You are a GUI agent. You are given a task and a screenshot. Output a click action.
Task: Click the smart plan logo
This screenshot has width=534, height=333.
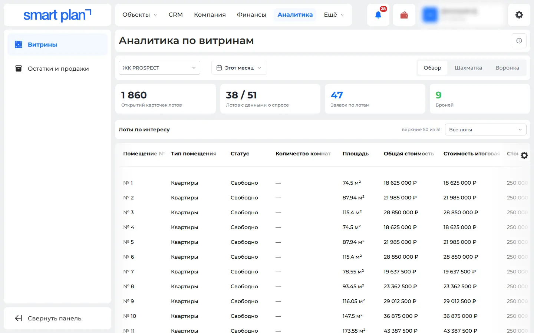(x=57, y=15)
